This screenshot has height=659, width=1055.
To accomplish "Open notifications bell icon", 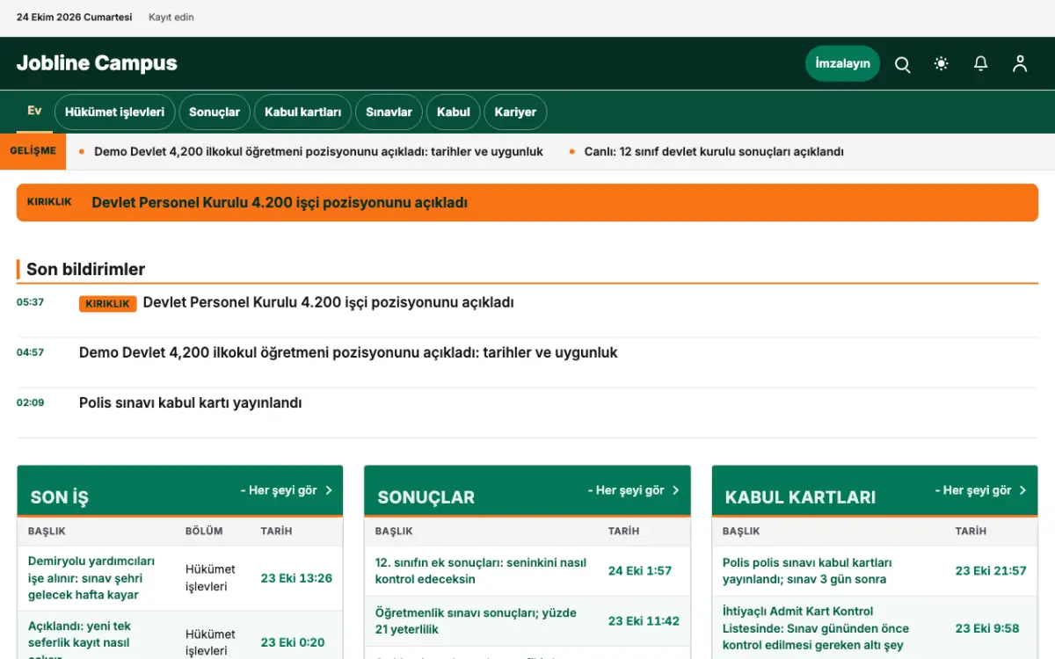I will [980, 64].
